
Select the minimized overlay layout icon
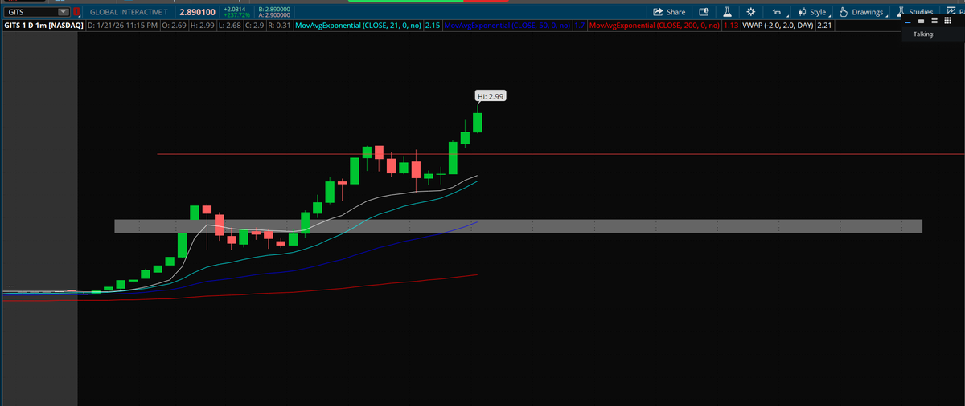point(907,22)
